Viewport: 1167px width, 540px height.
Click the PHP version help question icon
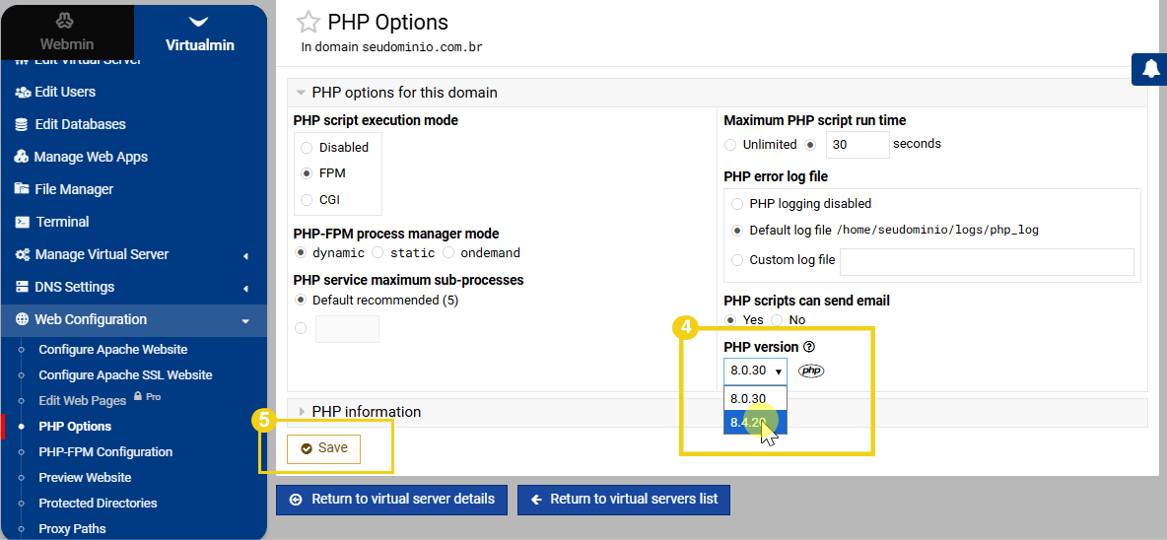(809, 347)
